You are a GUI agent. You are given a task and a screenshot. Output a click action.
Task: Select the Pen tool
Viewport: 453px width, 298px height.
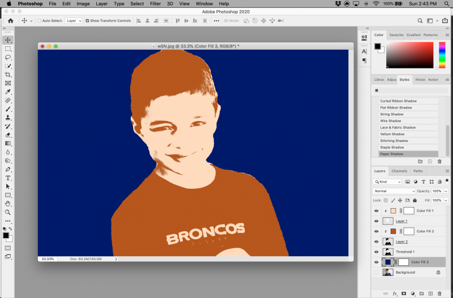tap(8, 169)
